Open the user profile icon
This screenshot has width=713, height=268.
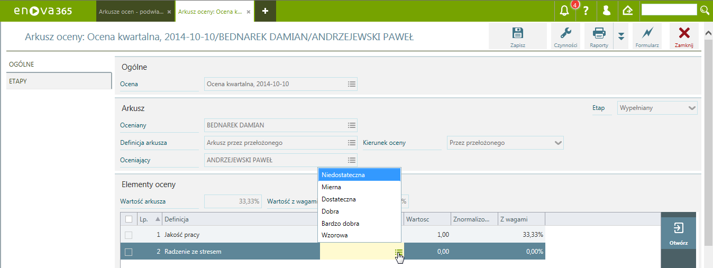pos(607,11)
